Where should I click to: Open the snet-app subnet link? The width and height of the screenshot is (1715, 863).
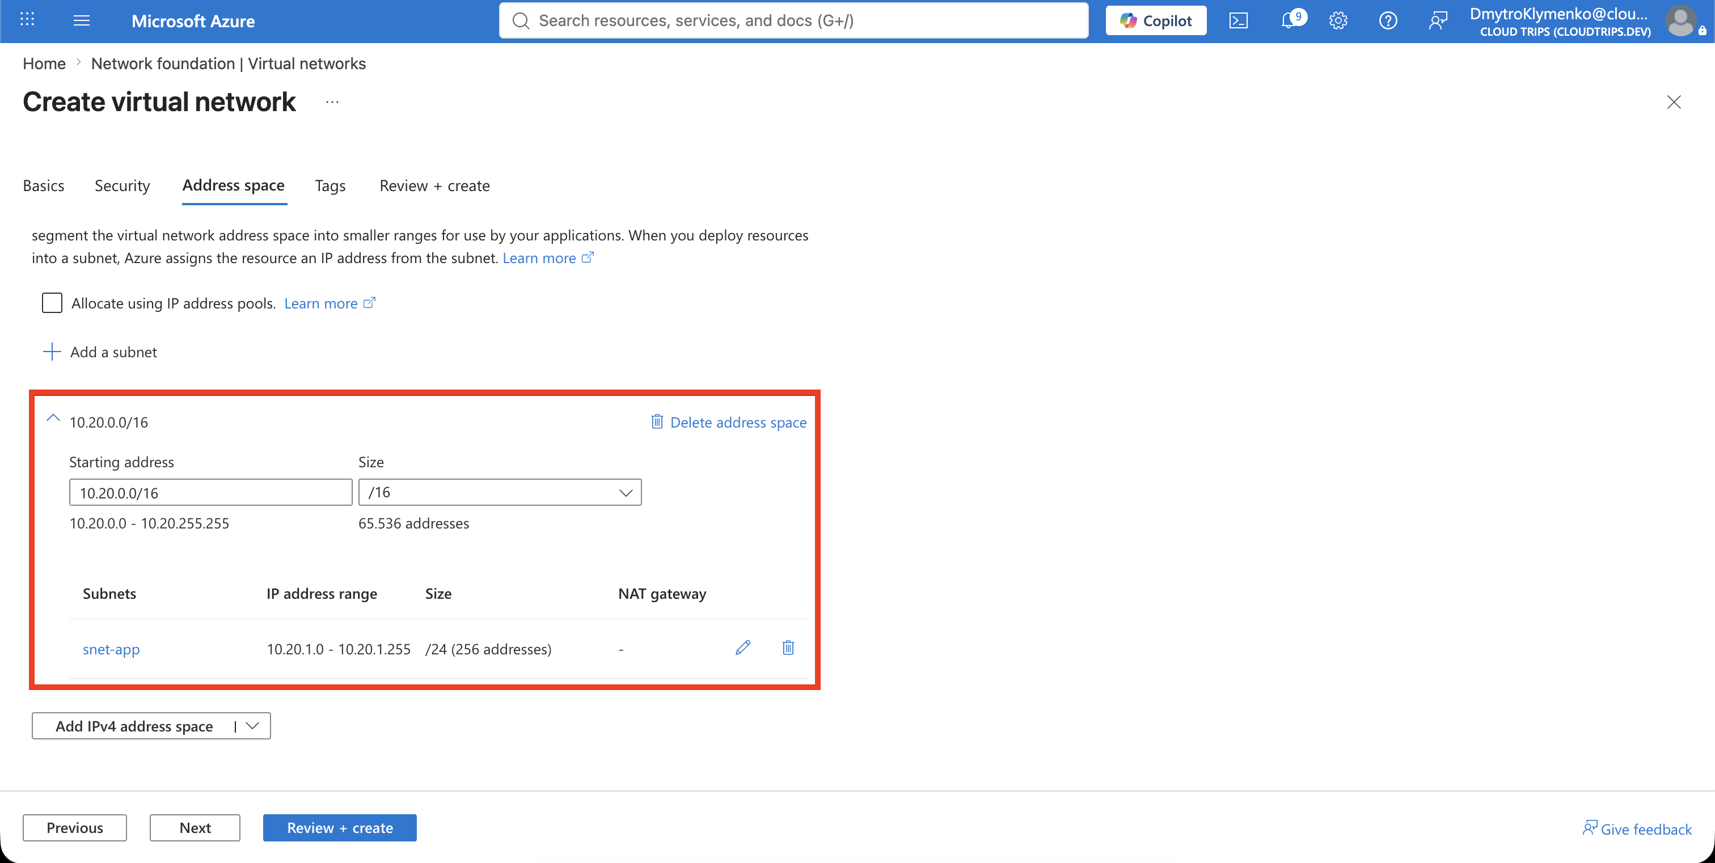point(111,649)
